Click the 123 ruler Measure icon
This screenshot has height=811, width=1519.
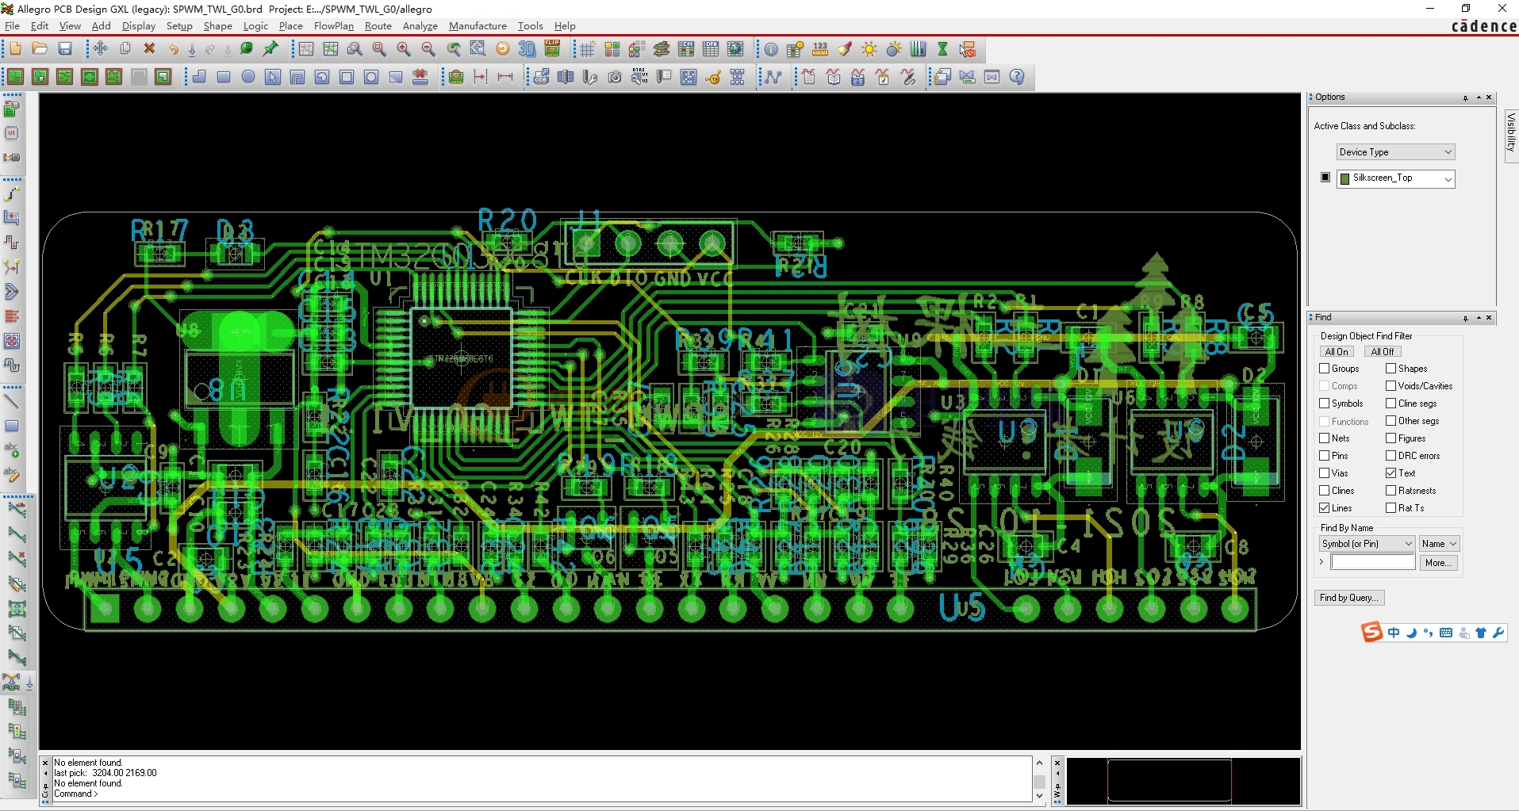[820, 49]
